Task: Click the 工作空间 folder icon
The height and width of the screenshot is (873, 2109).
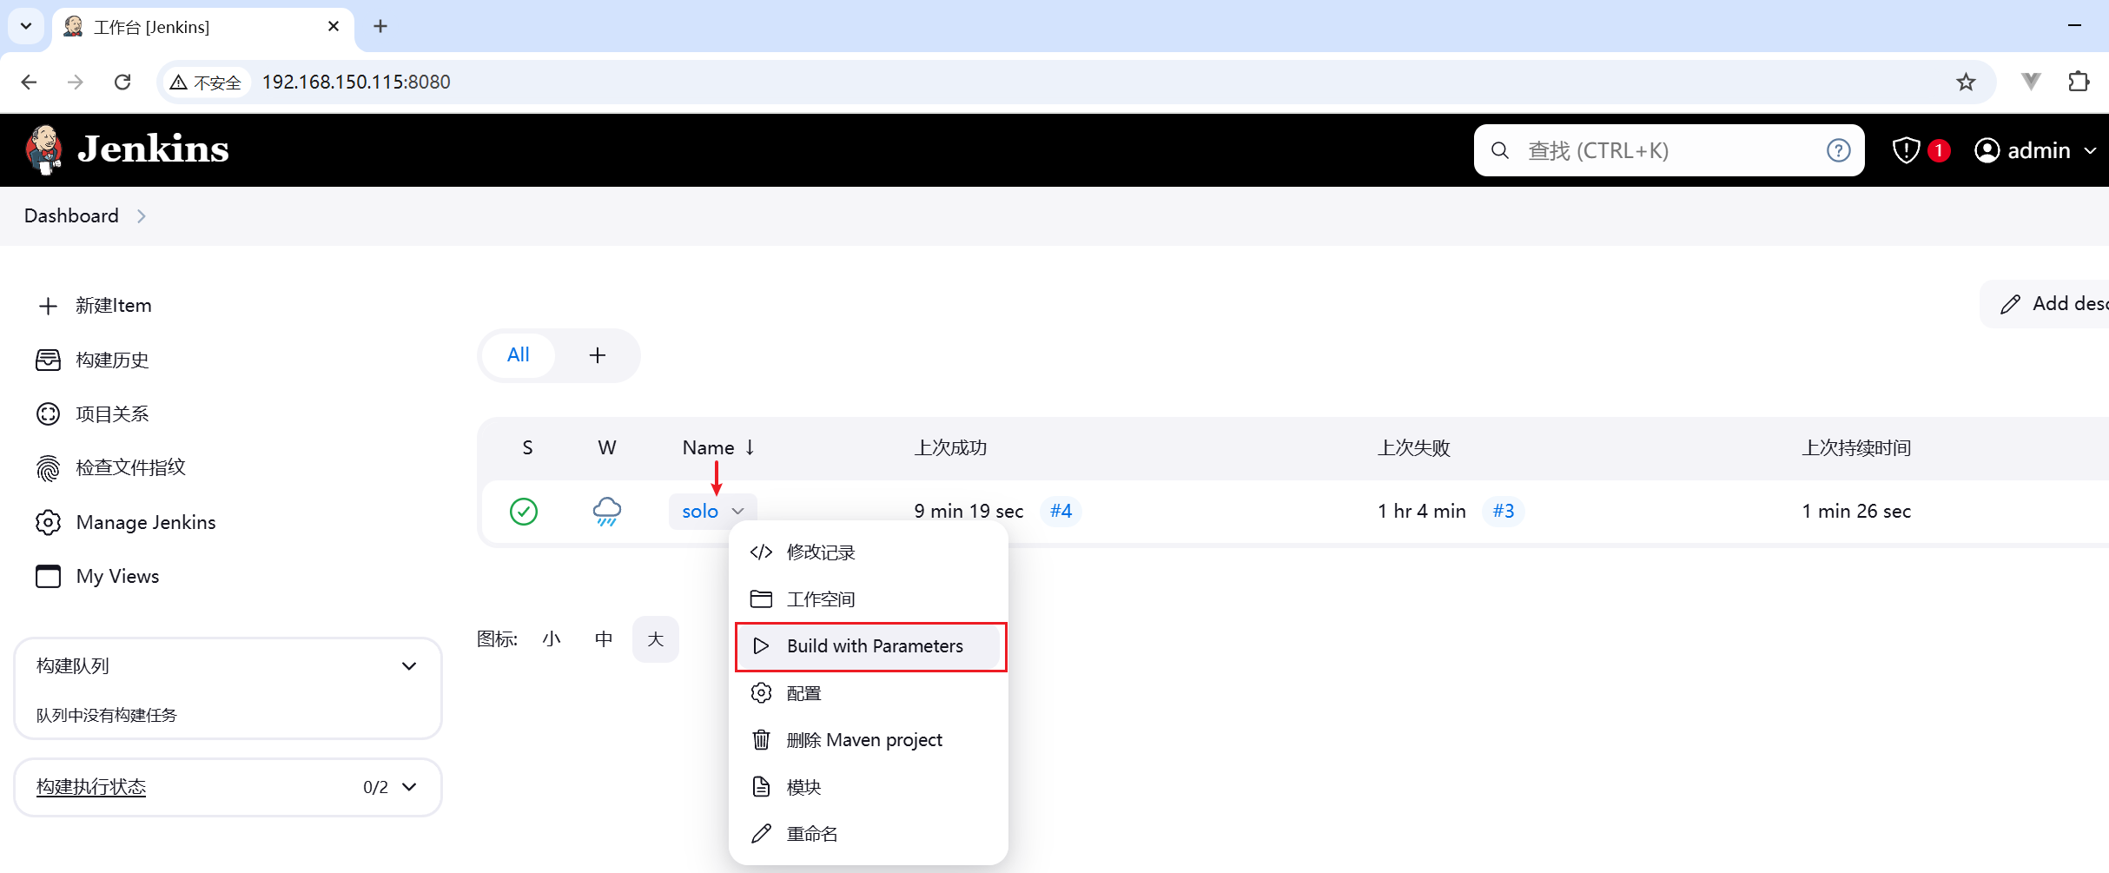Action: click(x=762, y=599)
